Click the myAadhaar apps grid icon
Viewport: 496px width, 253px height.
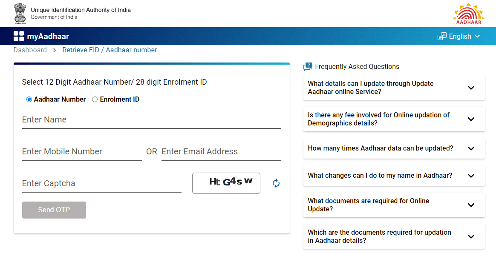pos(19,36)
